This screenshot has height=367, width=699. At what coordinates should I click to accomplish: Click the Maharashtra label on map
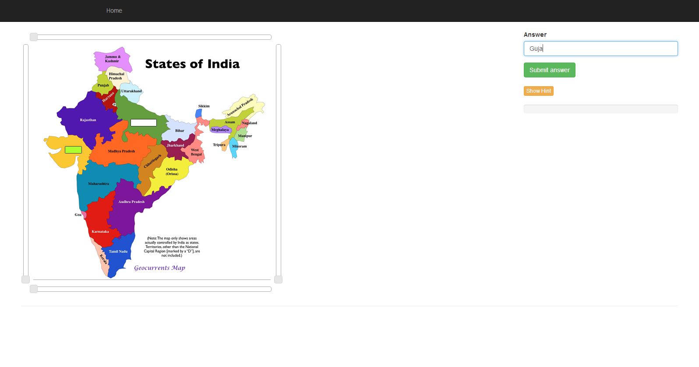pyautogui.click(x=99, y=184)
